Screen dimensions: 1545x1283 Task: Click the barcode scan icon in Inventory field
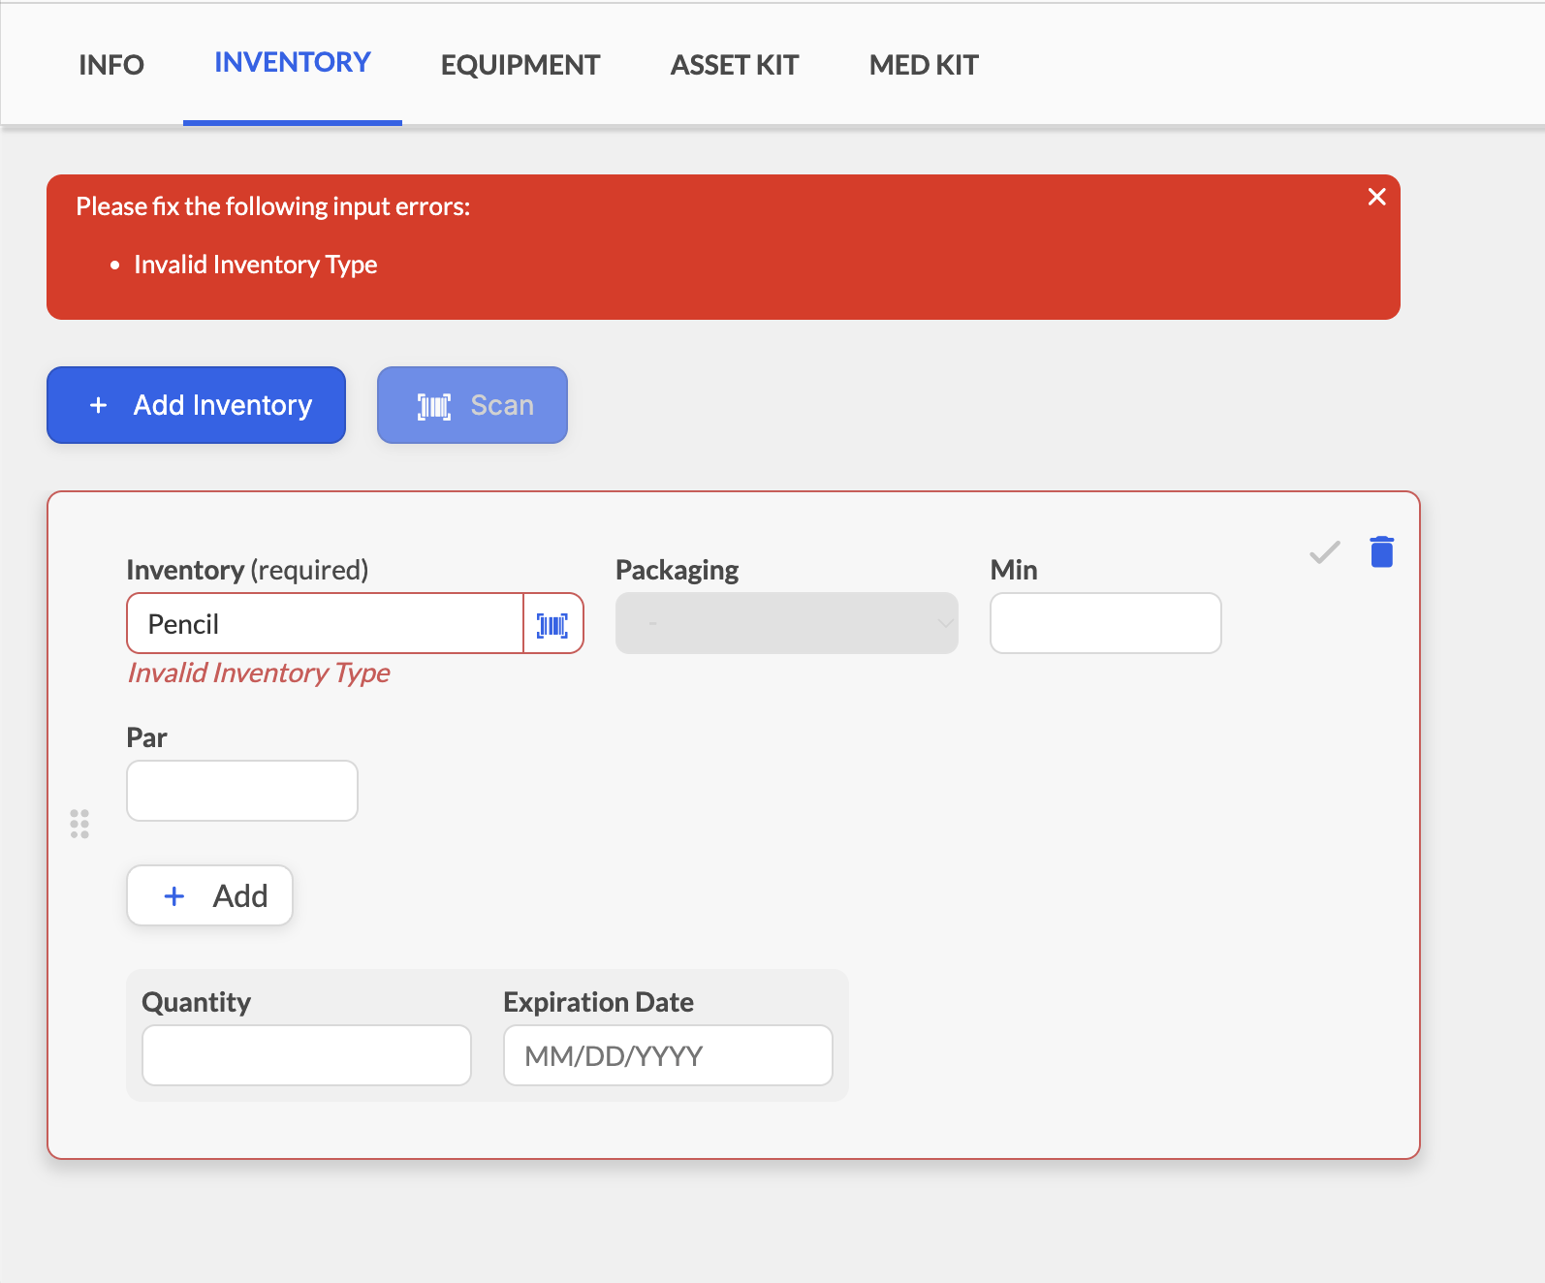tap(552, 624)
